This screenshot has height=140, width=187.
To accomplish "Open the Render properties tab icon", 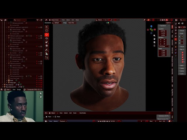I will (176, 27).
